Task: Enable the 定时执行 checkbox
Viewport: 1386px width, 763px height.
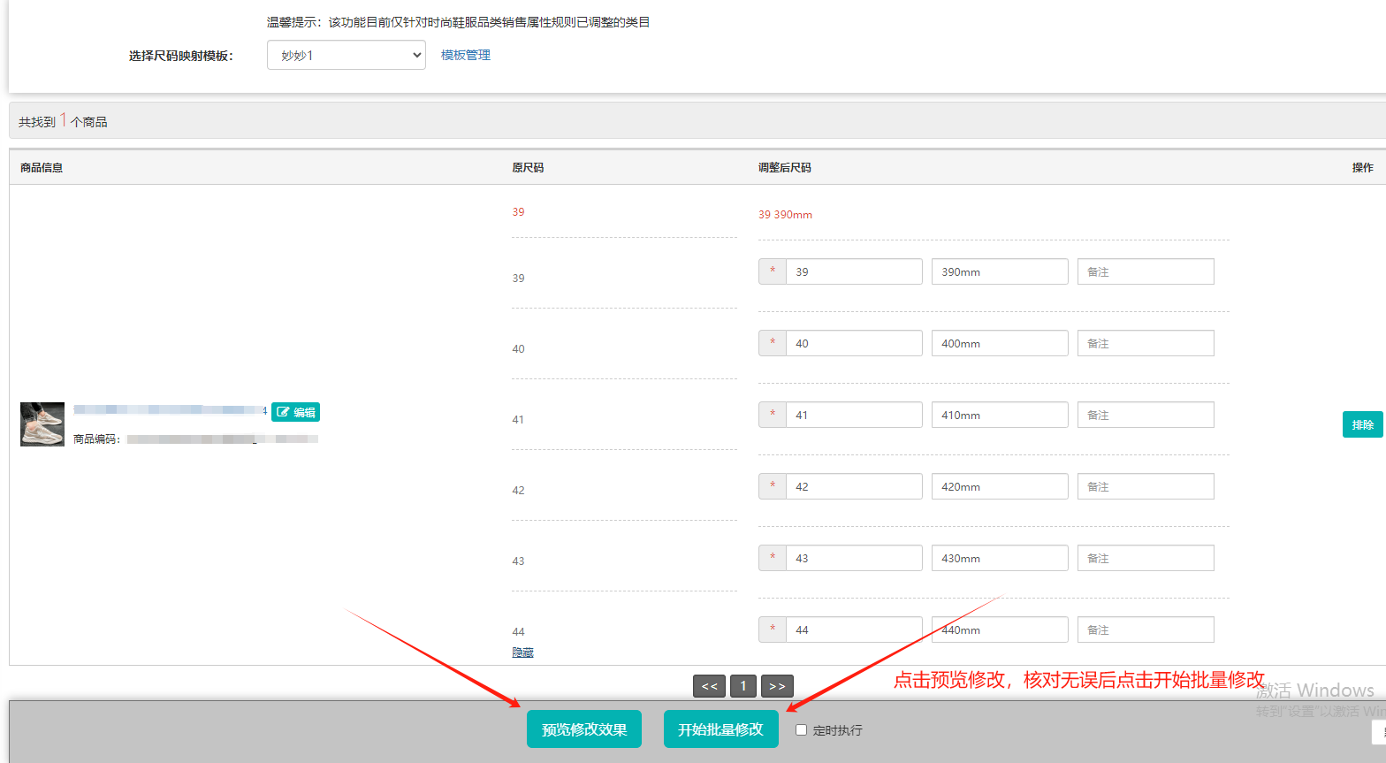Action: (x=801, y=730)
